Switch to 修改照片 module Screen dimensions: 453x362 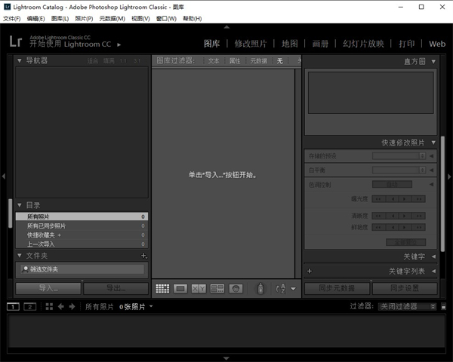point(251,44)
